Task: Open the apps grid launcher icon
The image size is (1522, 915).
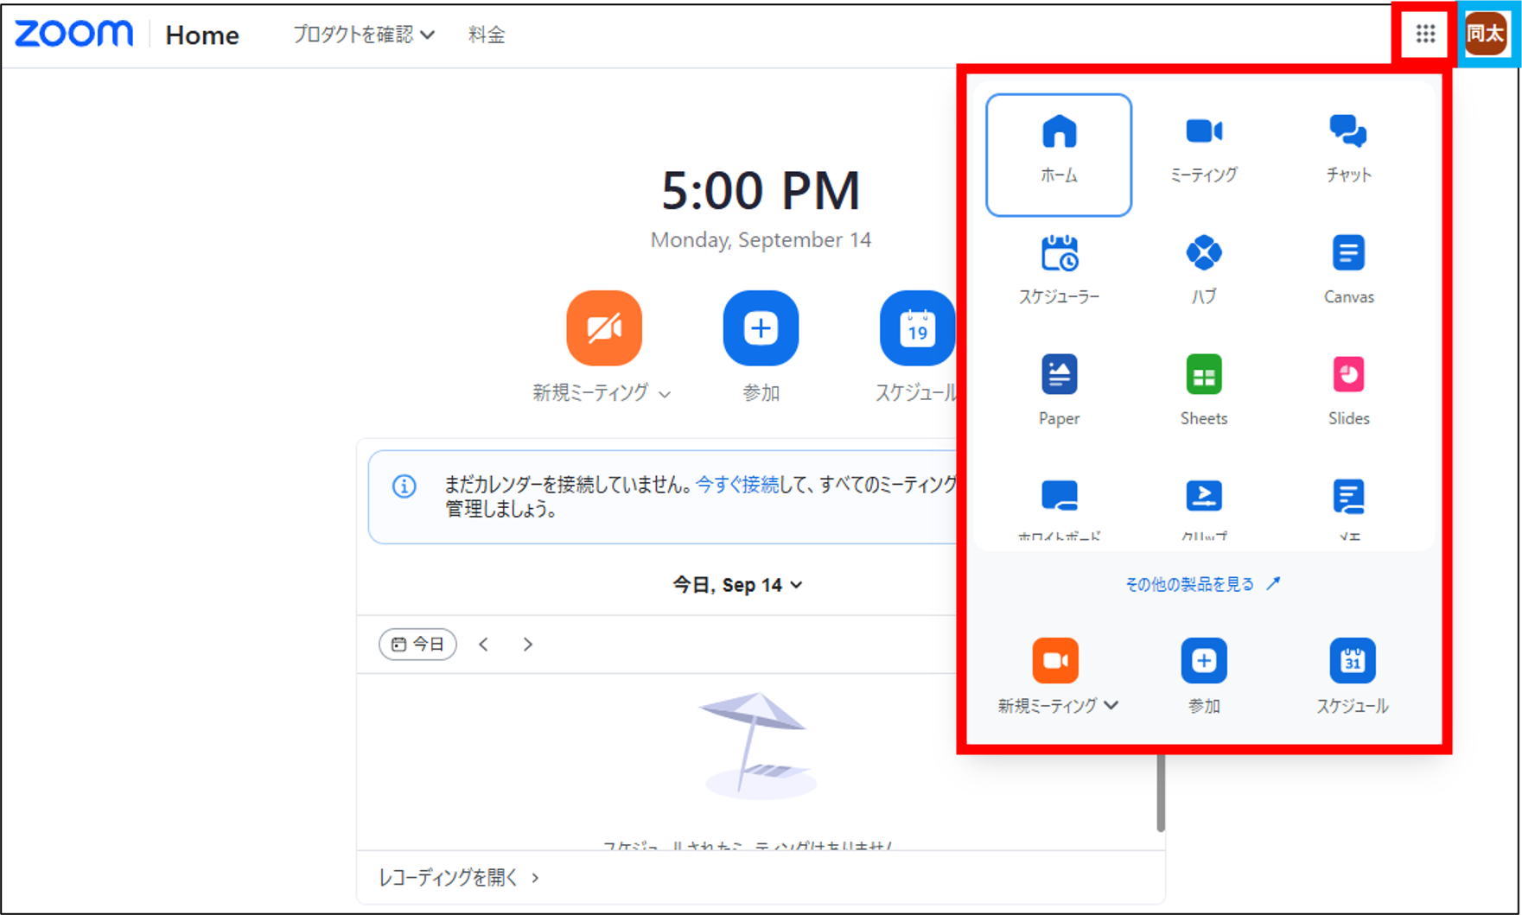Action: [1425, 35]
